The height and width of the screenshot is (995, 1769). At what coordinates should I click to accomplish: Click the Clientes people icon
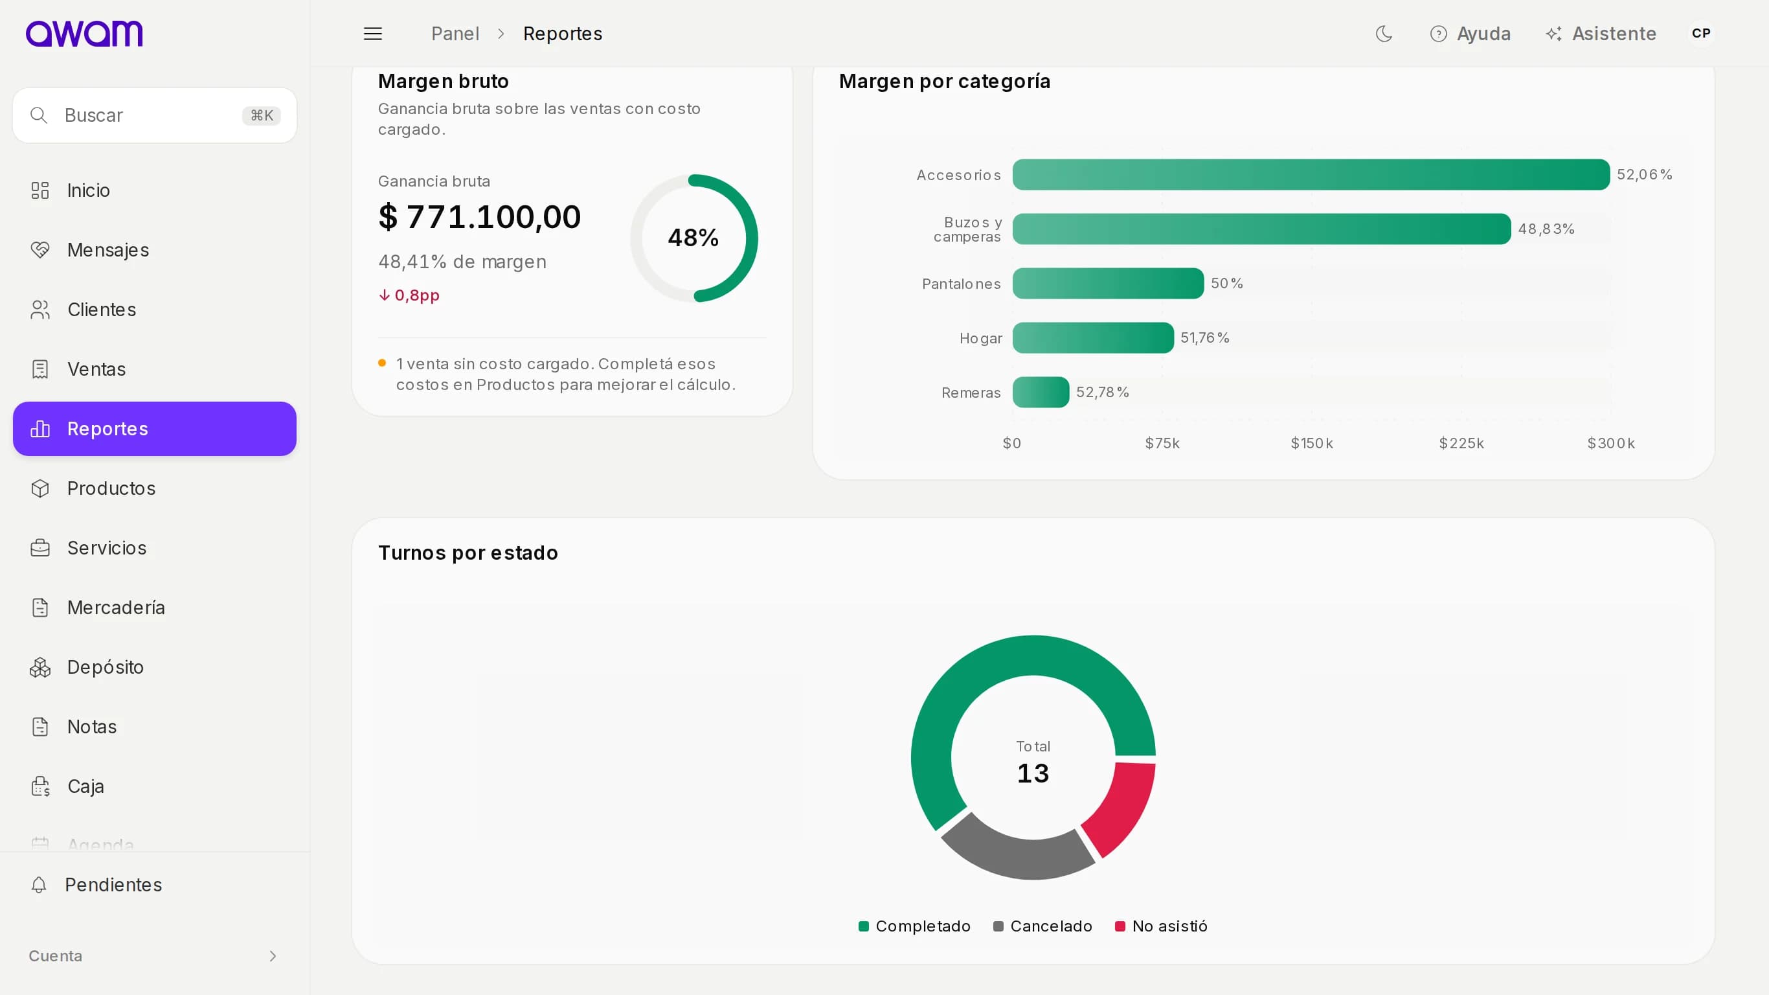click(40, 310)
